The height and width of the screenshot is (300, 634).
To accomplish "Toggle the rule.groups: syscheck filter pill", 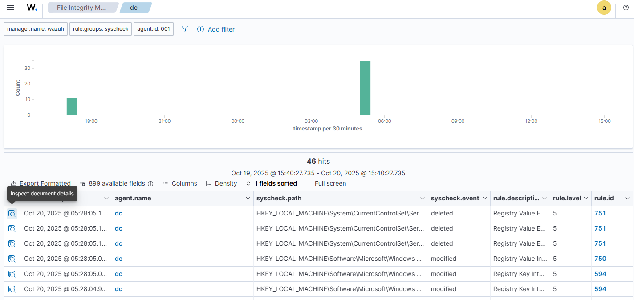I will tap(101, 29).
